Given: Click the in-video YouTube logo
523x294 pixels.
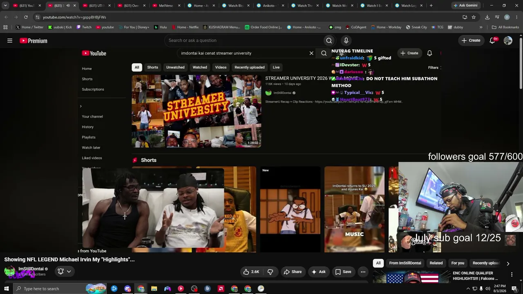Looking at the screenshot, I should (x=94, y=53).
